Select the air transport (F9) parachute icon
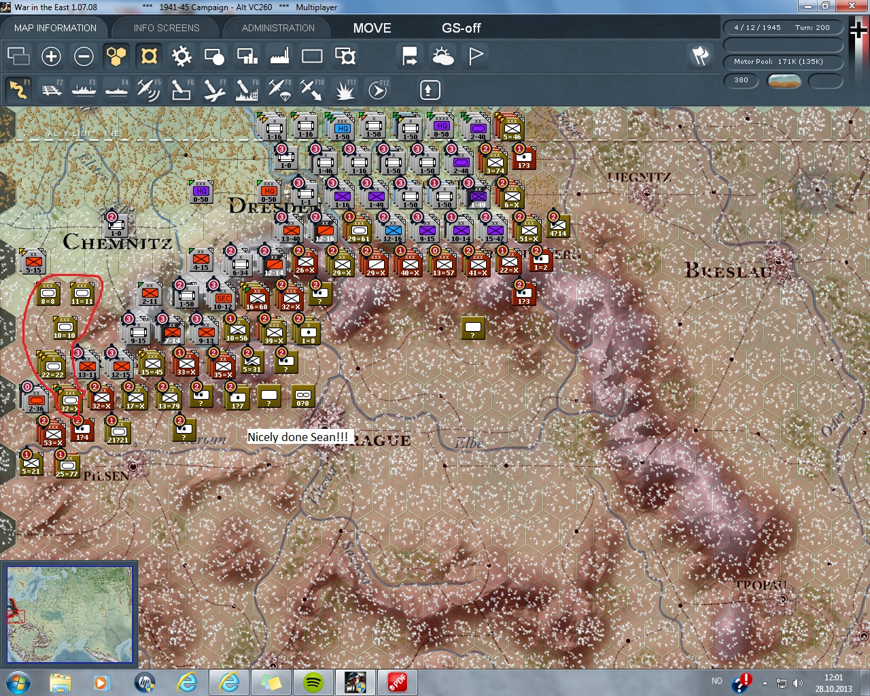The width and height of the screenshot is (870, 696). [279, 90]
